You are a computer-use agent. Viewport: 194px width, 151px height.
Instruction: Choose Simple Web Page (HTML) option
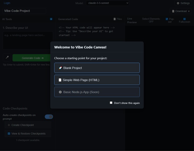(97, 80)
